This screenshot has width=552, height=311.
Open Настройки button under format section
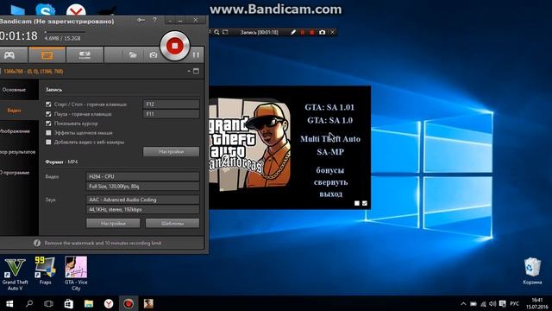[113, 223]
